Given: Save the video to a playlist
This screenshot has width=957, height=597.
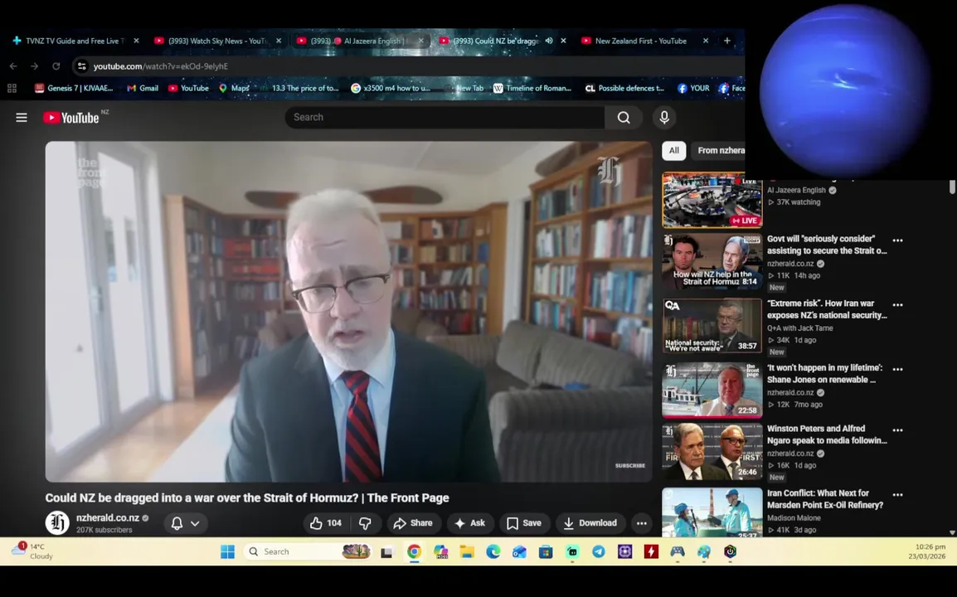Looking at the screenshot, I should 523,523.
